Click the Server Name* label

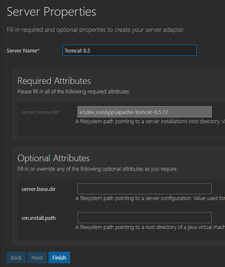point(23,50)
